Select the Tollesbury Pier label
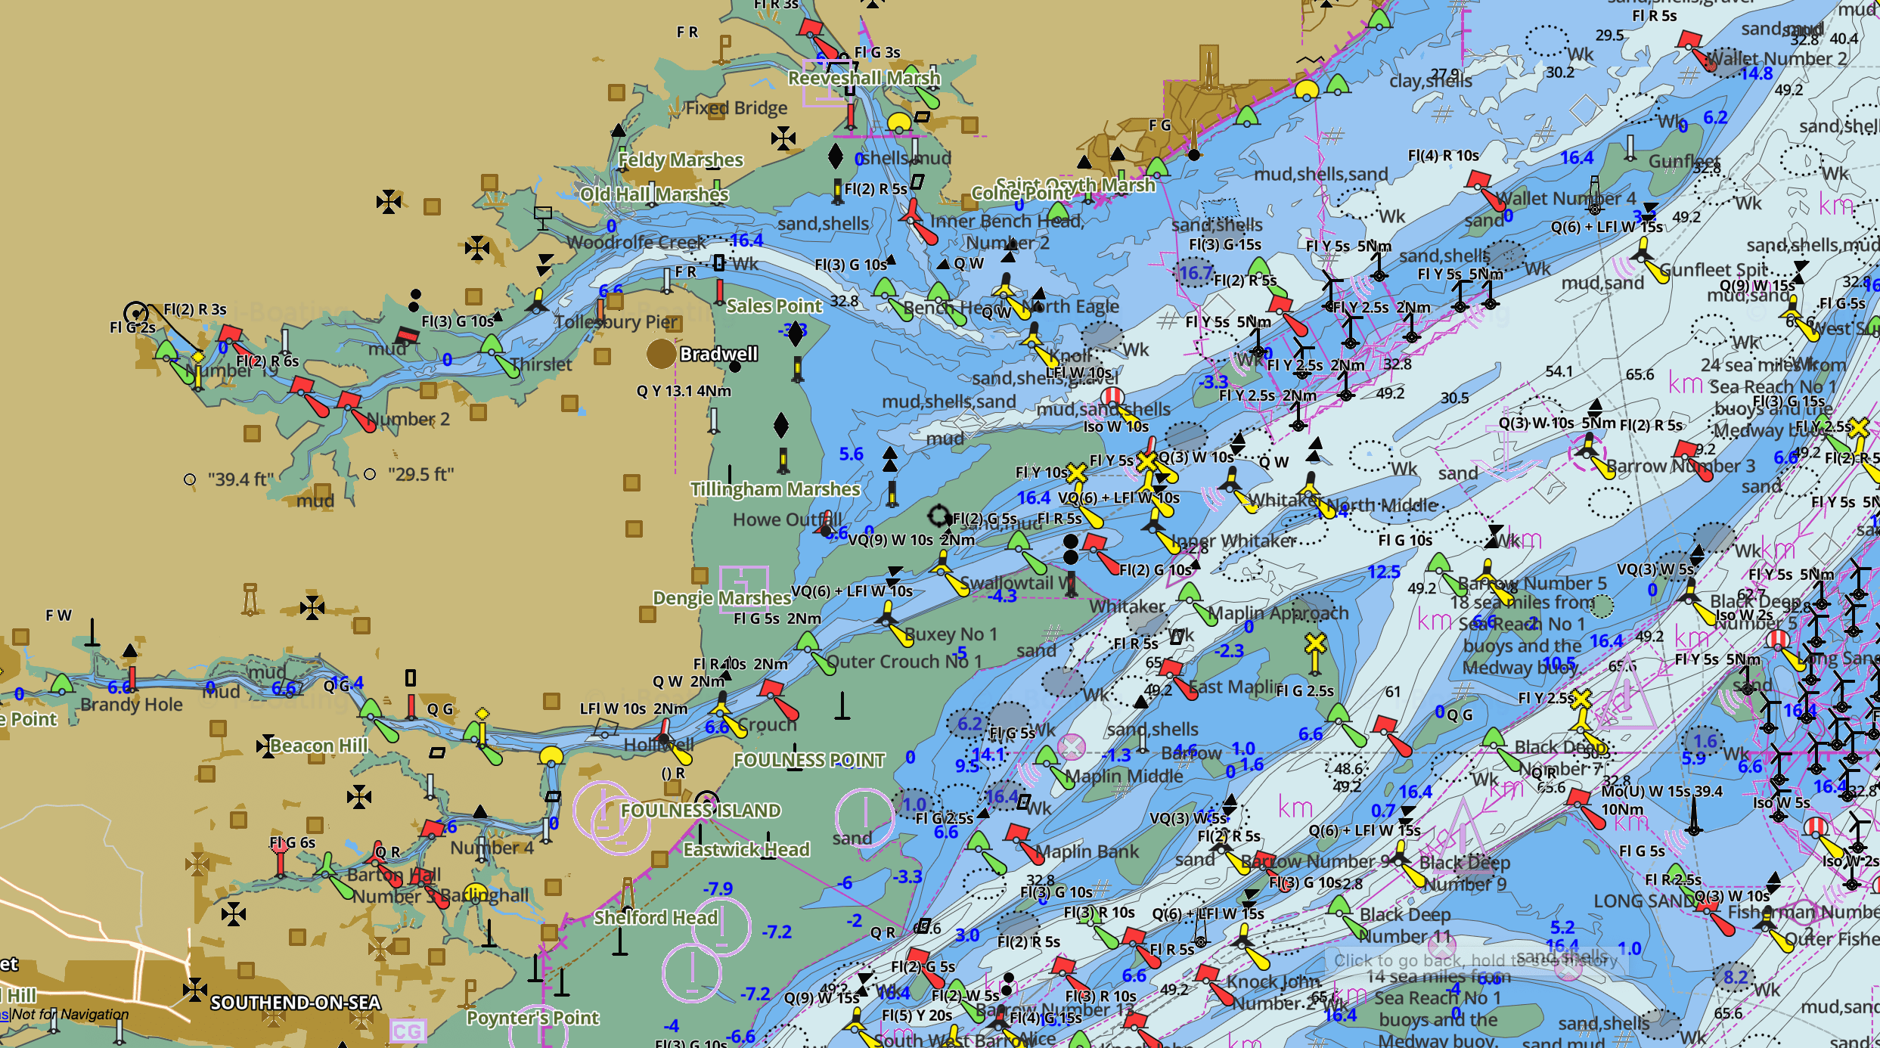 click(x=618, y=322)
